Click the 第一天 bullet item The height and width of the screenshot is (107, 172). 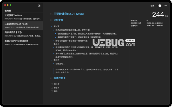pyautogui.click(x=56, y=26)
